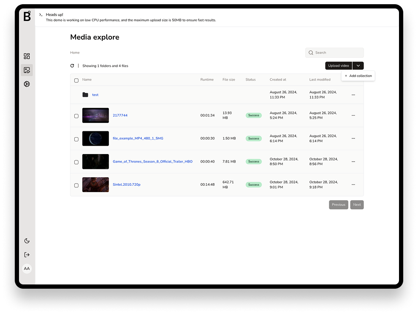Open the ellipsis menu for 2177744

(353, 115)
